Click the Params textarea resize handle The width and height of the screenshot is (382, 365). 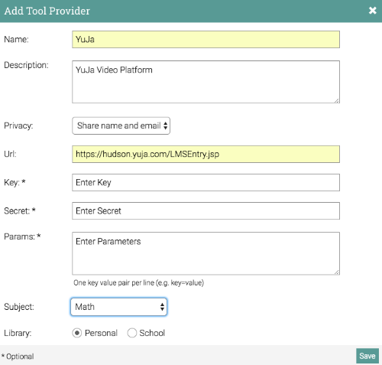(x=337, y=272)
